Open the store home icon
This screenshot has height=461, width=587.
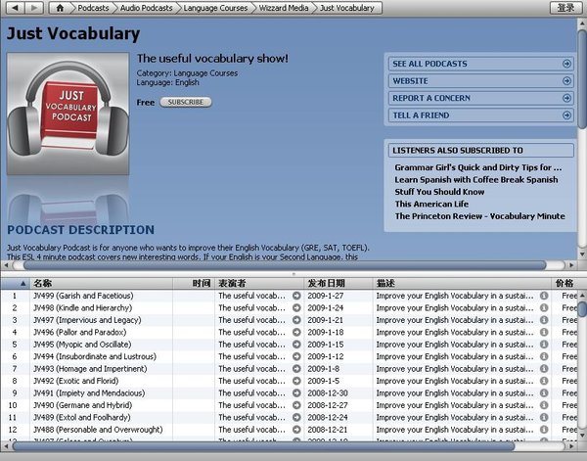click(60, 8)
